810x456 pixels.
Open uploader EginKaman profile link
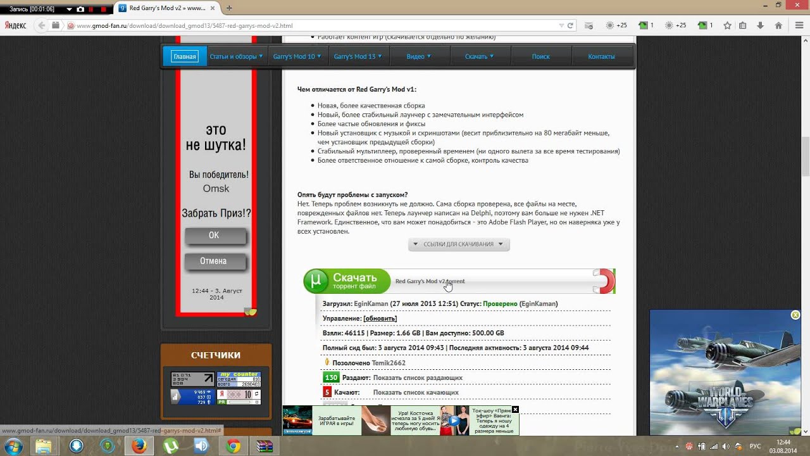click(x=371, y=304)
